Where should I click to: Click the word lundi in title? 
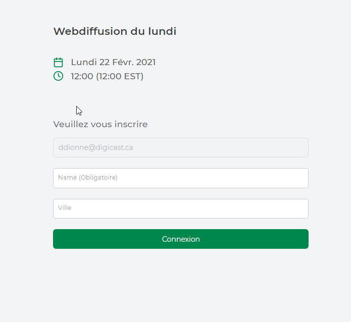point(162,31)
